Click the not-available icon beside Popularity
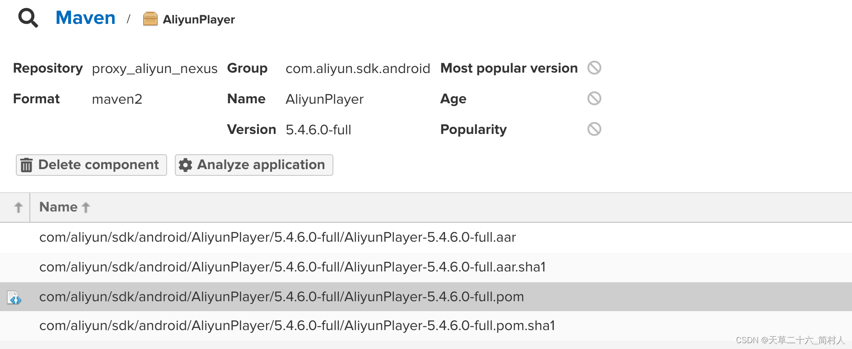 coord(594,129)
